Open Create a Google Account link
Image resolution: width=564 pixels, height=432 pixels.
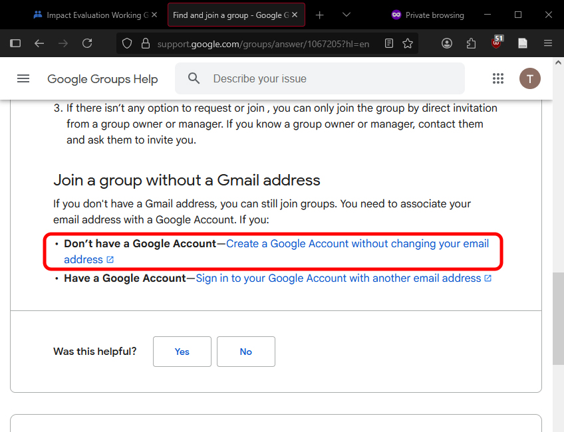pos(357,244)
